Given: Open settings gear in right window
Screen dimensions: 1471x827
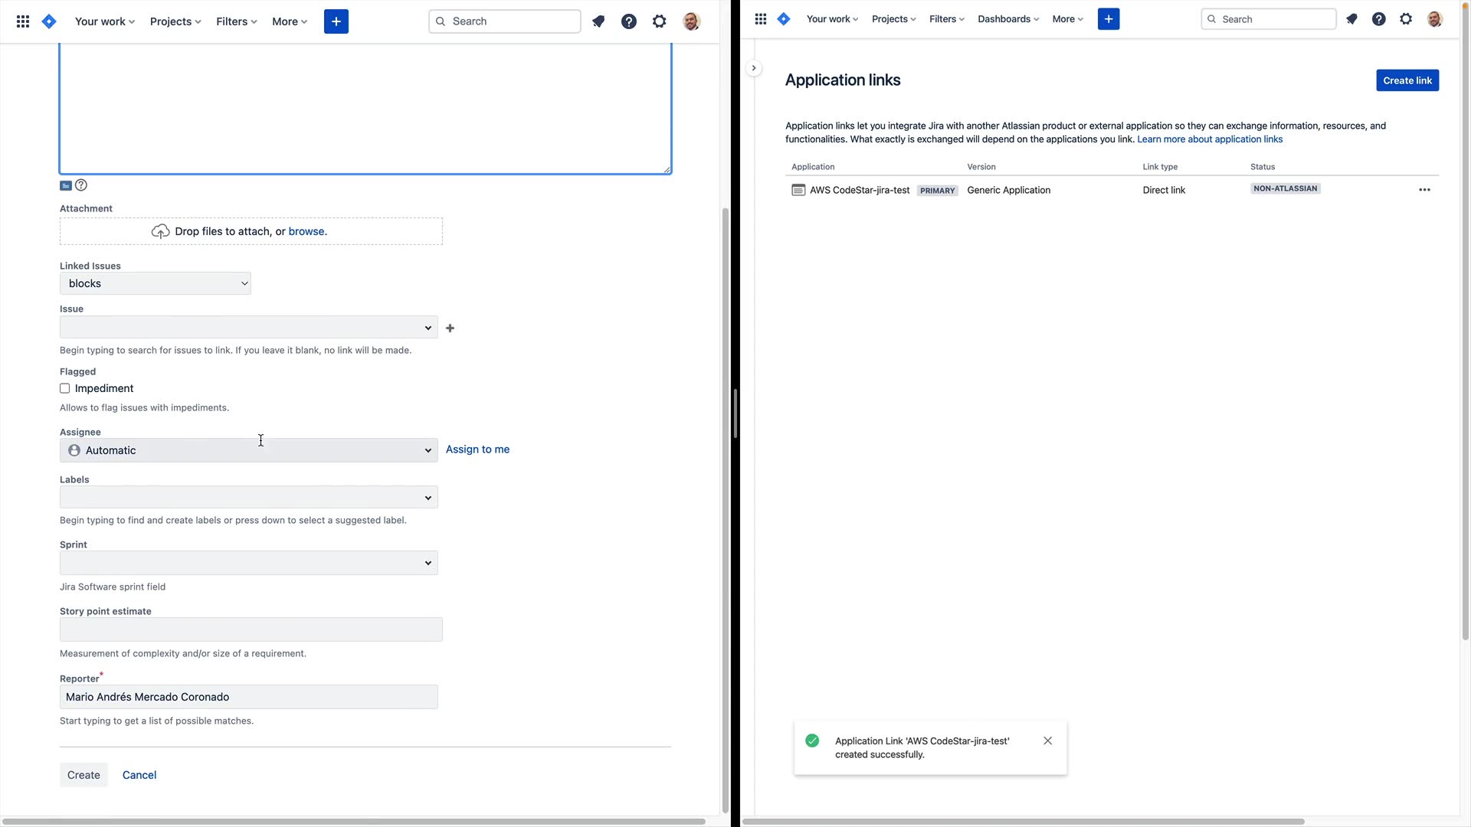Looking at the screenshot, I should pyautogui.click(x=1406, y=19).
